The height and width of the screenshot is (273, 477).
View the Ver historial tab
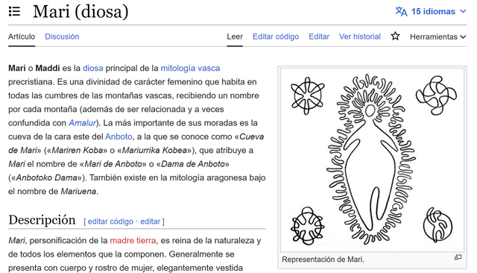coord(360,37)
